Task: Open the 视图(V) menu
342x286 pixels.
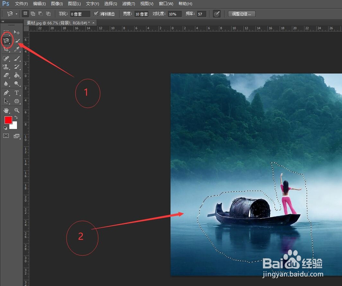Action: pos(147,4)
